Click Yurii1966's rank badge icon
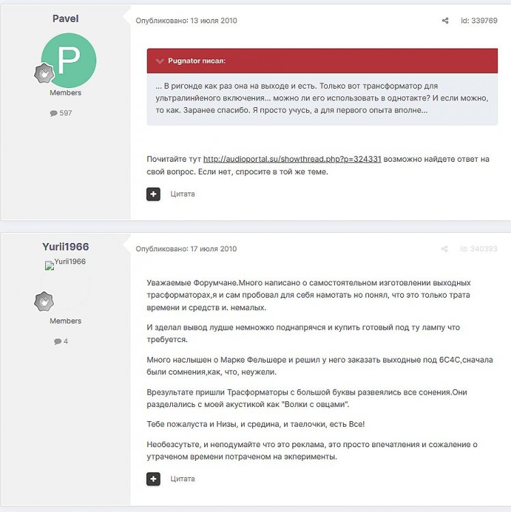511x512 pixels. [x=44, y=301]
